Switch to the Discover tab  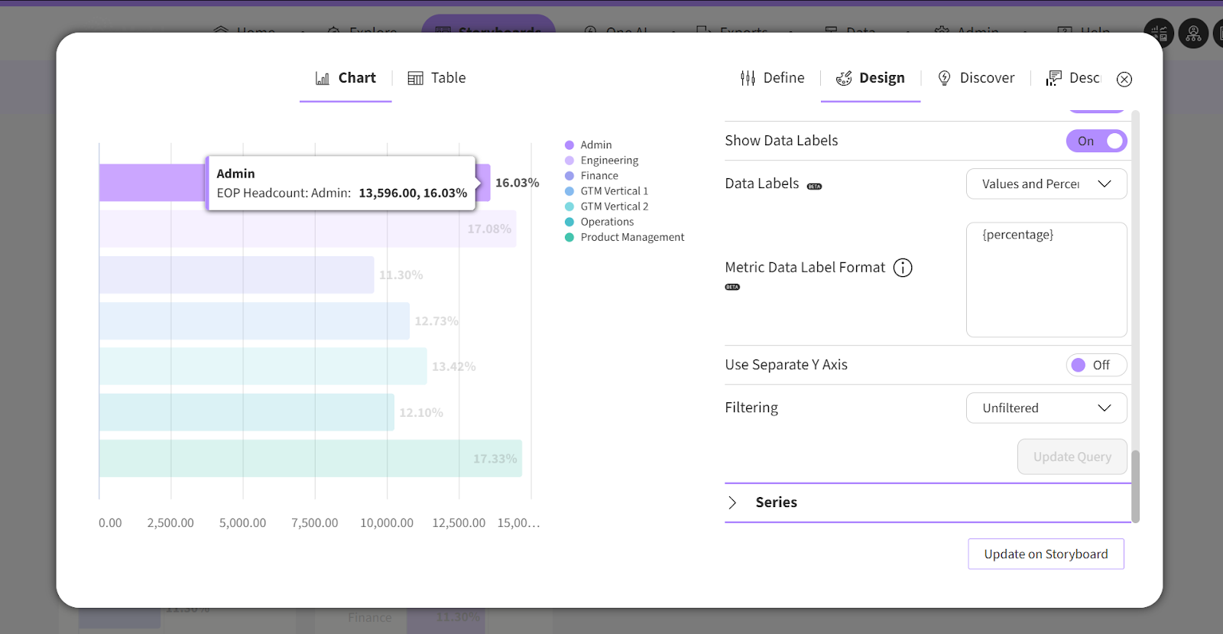coord(986,78)
